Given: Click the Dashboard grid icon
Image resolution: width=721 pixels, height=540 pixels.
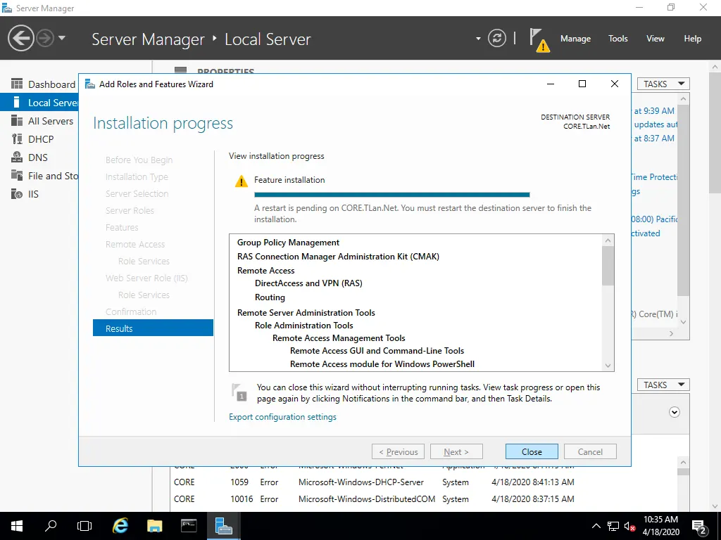Looking at the screenshot, I should pos(17,84).
